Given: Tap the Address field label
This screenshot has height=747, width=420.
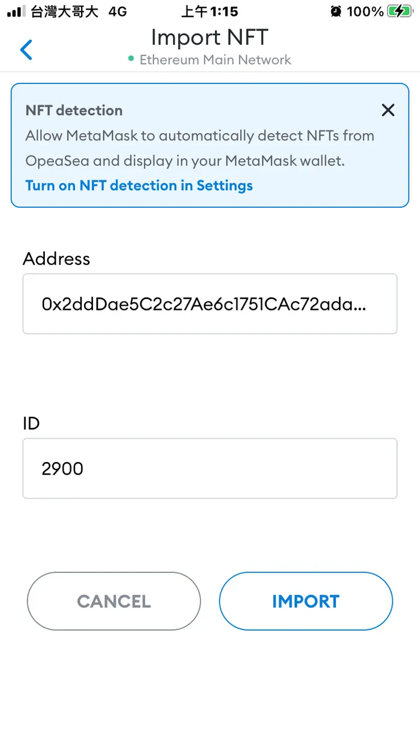Looking at the screenshot, I should click(x=56, y=259).
